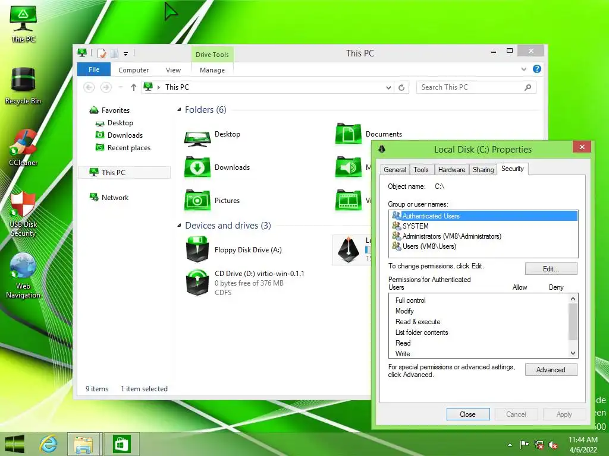Select the Videos folder film icon
609x456 pixels.
(349, 201)
